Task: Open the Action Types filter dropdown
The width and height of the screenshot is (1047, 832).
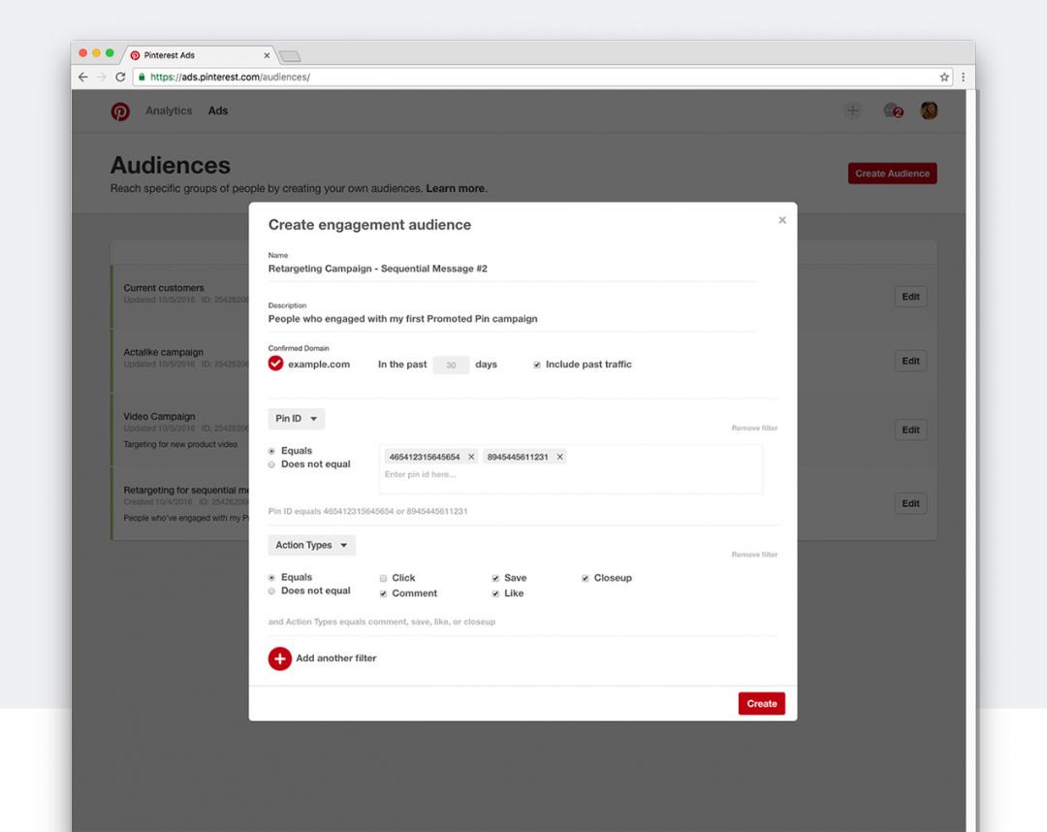Action: click(x=311, y=545)
